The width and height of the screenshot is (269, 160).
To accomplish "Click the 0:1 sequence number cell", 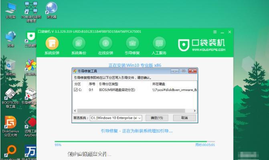I will pos(91,90).
